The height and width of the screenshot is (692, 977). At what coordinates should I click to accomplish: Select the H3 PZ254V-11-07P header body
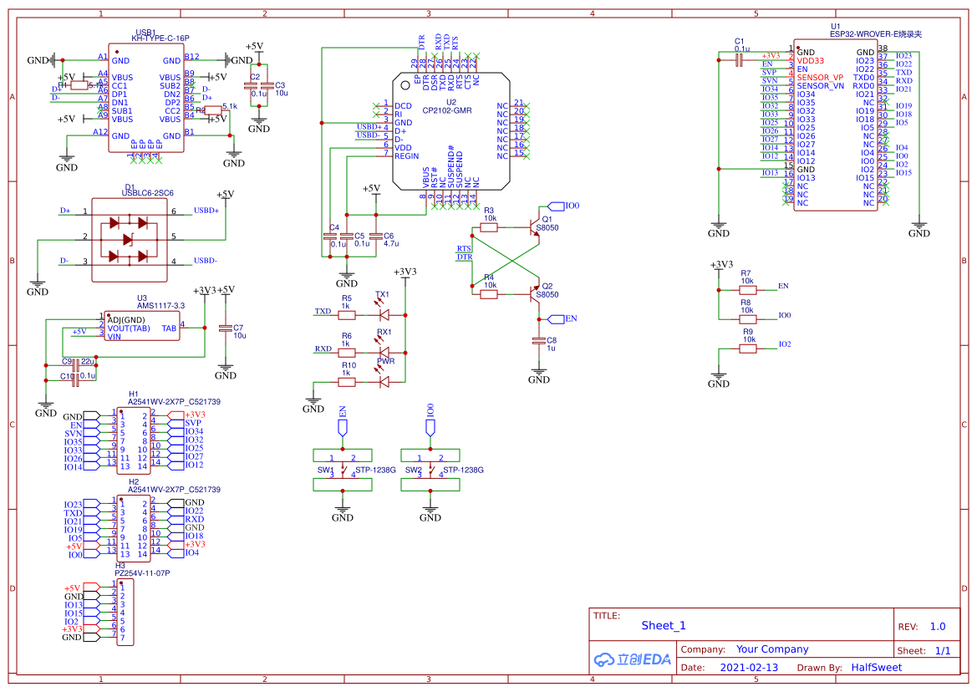click(125, 613)
